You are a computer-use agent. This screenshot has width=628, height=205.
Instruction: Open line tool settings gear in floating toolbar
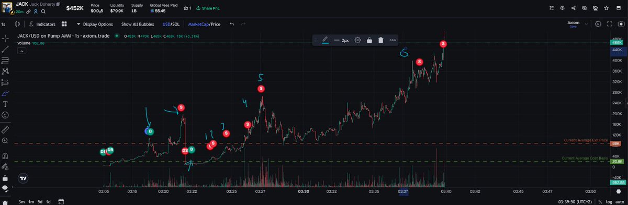click(357, 40)
